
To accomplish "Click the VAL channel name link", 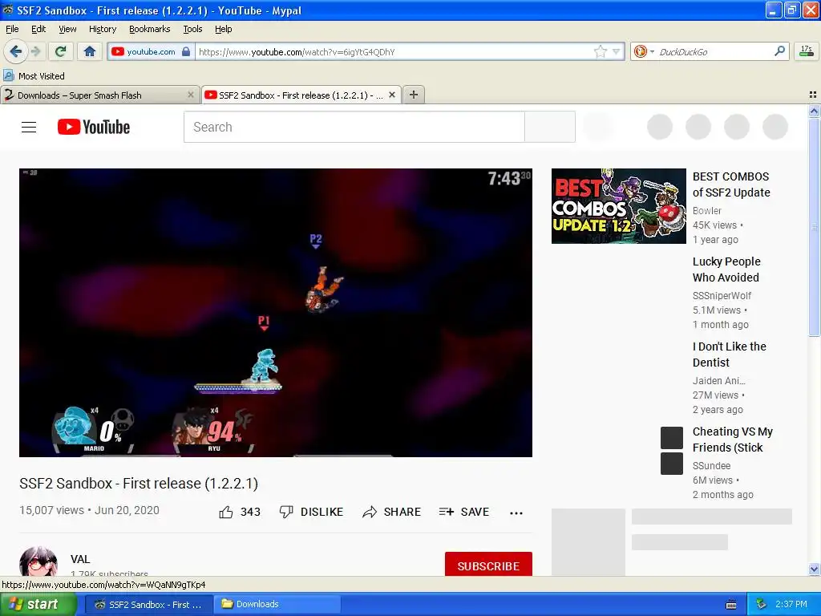I will pos(80,559).
